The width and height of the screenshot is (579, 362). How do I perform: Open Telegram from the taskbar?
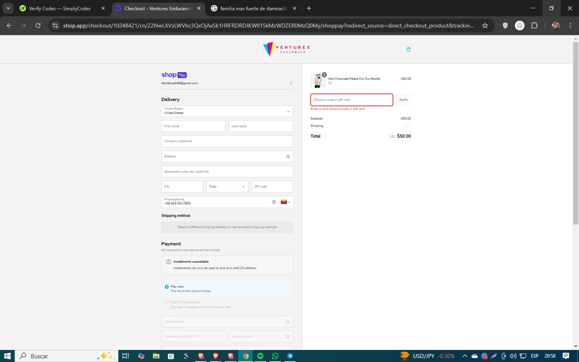point(290,356)
